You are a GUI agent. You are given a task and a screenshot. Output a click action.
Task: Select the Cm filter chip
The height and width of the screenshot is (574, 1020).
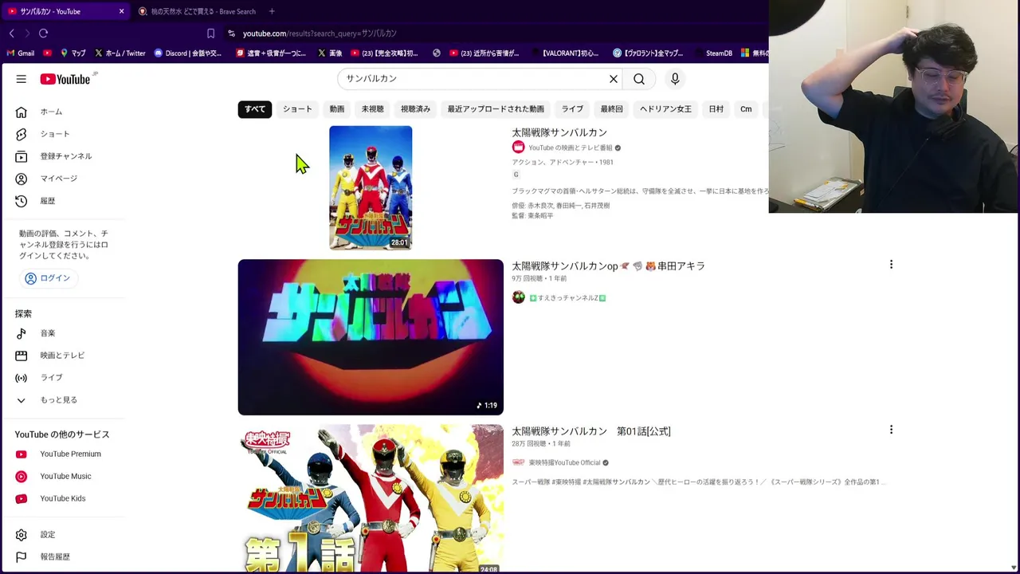point(746,109)
